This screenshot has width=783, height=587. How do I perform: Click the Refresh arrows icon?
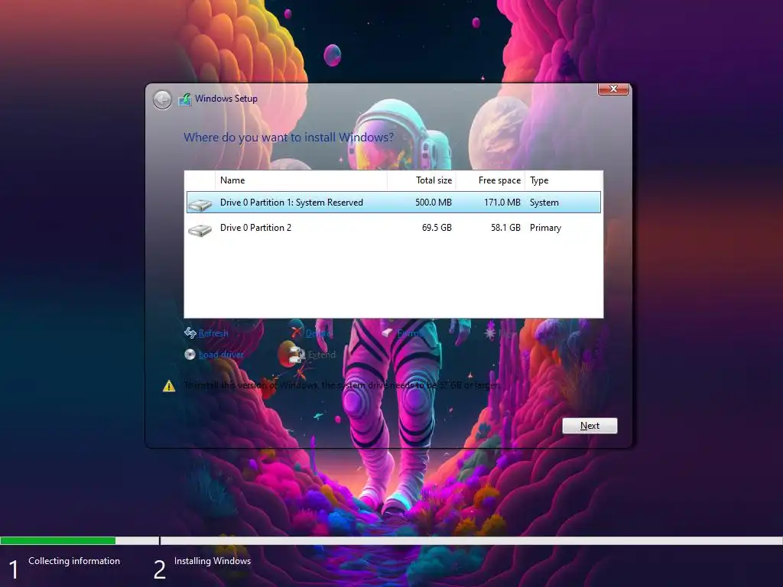190,333
